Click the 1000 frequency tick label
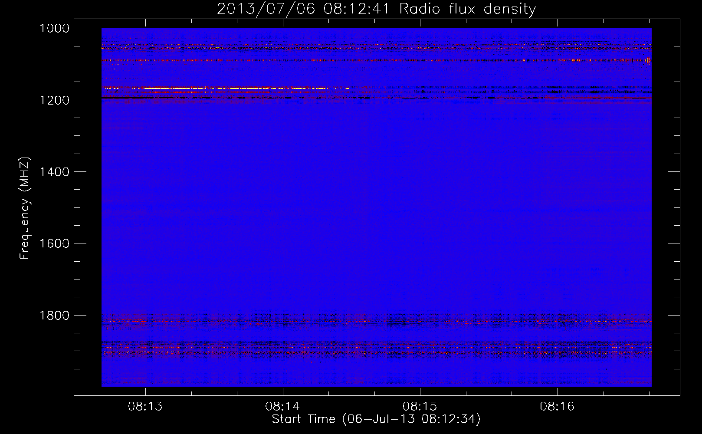702x434 pixels. [54, 28]
